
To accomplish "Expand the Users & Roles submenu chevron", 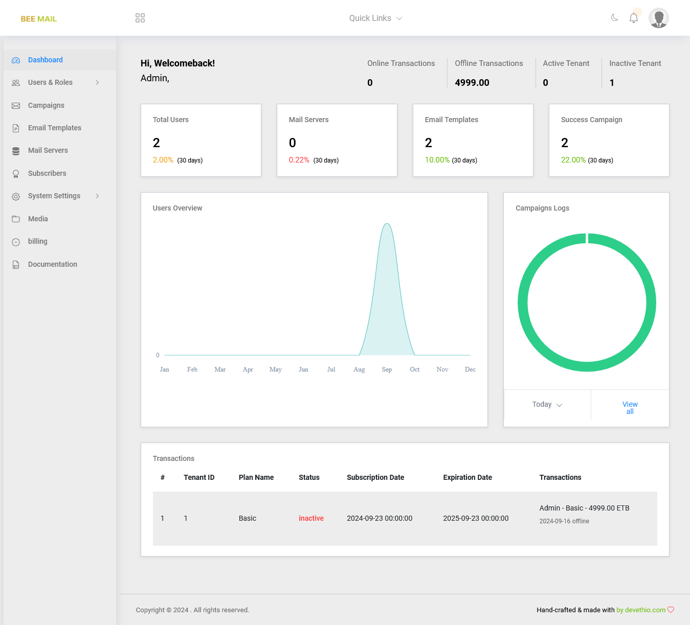I will pyautogui.click(x=97, y=83).
